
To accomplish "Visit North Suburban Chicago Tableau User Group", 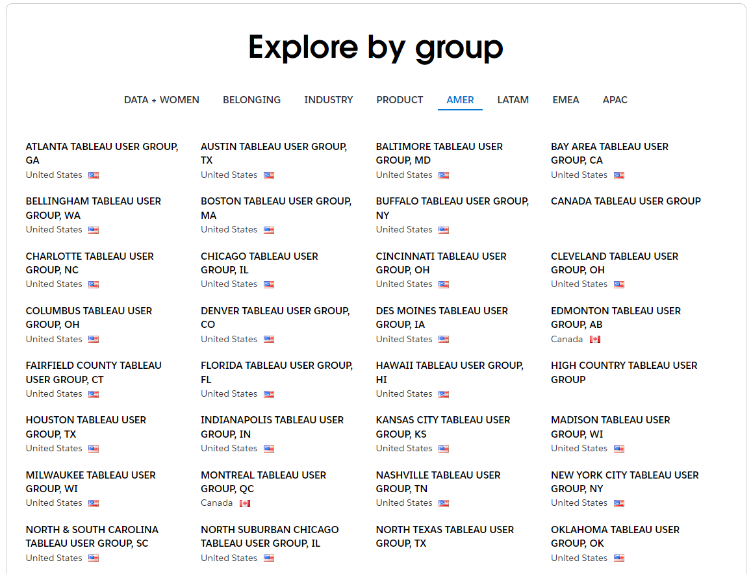I will point(269,536).
